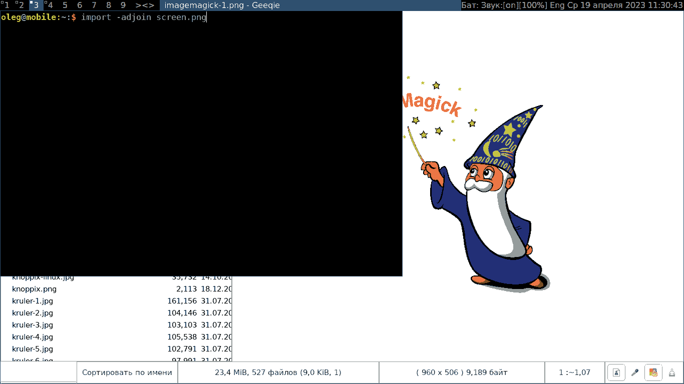Viewport: 684px width, 384px height.
Task: Select the active workspace 3 tag
Action: (36, 5)
